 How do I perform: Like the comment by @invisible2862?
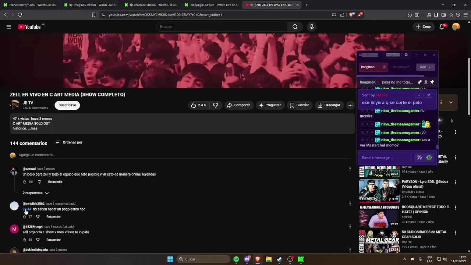[x=25, y=217]
